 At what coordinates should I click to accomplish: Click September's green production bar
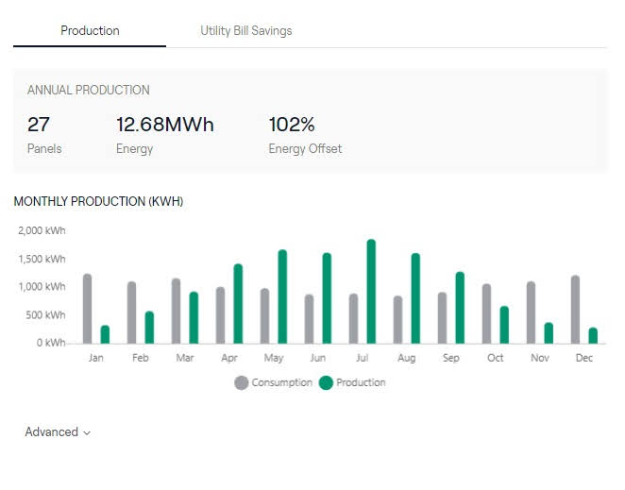click(x=460, y=308)
